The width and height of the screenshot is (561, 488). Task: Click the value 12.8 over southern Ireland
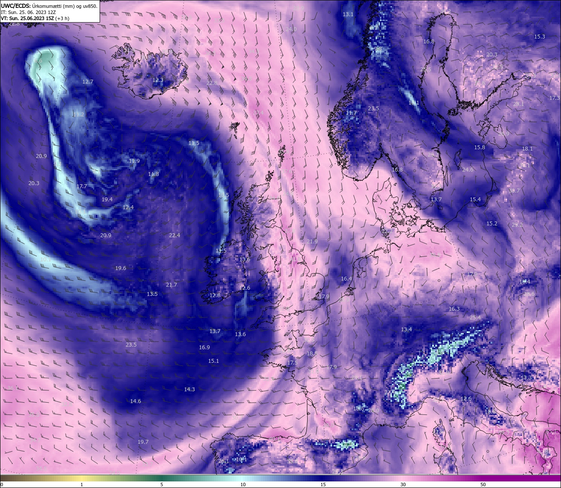[215, 295]
